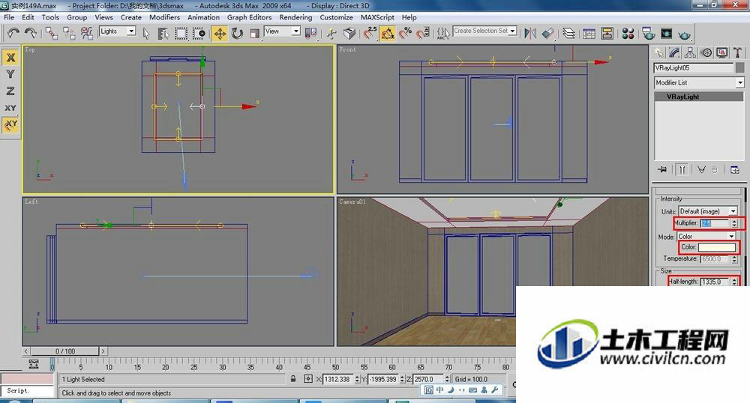Click the time slider 0 / 100
Viewport: 750px width, 403px height.
coord(65,351)
